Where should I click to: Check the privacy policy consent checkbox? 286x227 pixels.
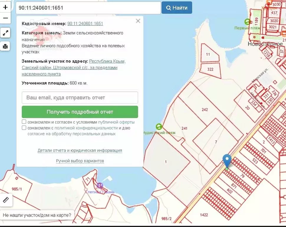(x=24, y=127)
